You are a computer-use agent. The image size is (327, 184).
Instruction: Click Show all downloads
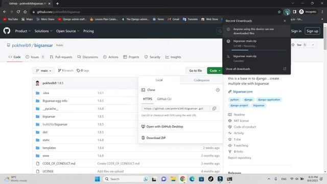click(238, 69)
